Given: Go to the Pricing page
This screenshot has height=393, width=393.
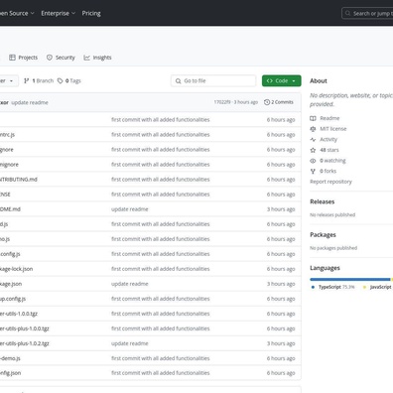Looking at the screenshot, I should coord(91,13).
